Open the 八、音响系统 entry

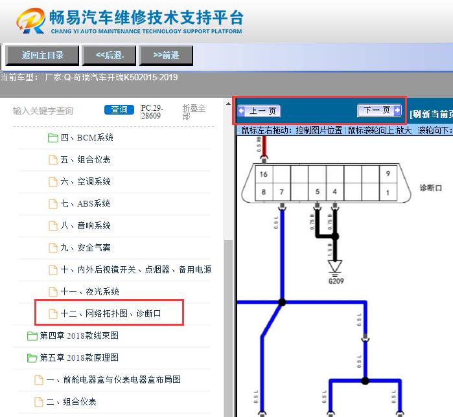(86, 225)
